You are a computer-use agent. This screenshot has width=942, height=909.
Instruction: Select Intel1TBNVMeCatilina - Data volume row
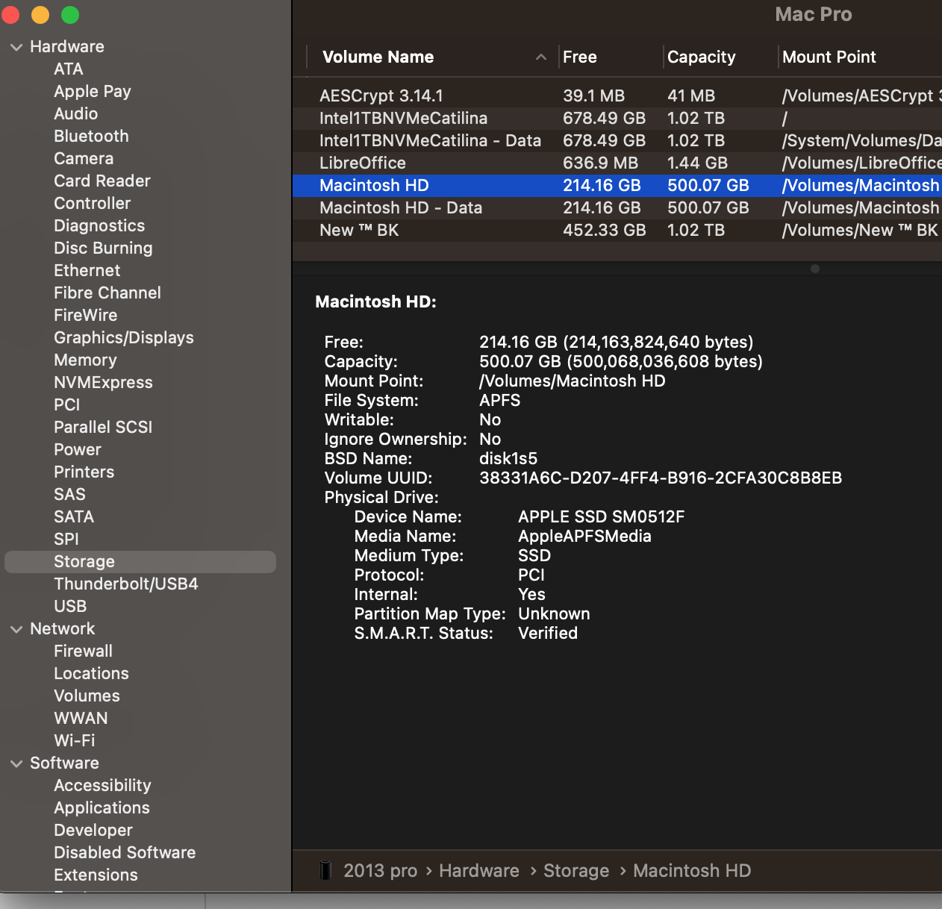[x=617, y=140]
